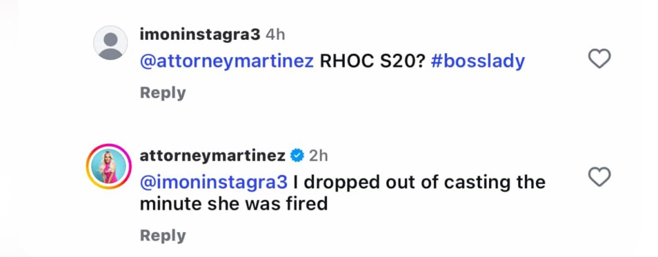Like the imoninstagra3 comment with heart

pyautogui.click(x=600, y=60)
